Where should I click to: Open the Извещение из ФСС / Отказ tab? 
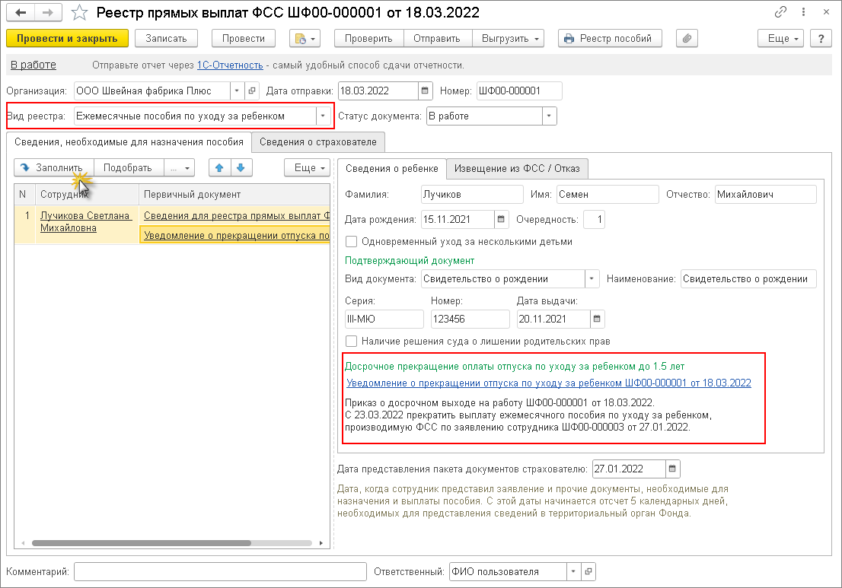517,169
